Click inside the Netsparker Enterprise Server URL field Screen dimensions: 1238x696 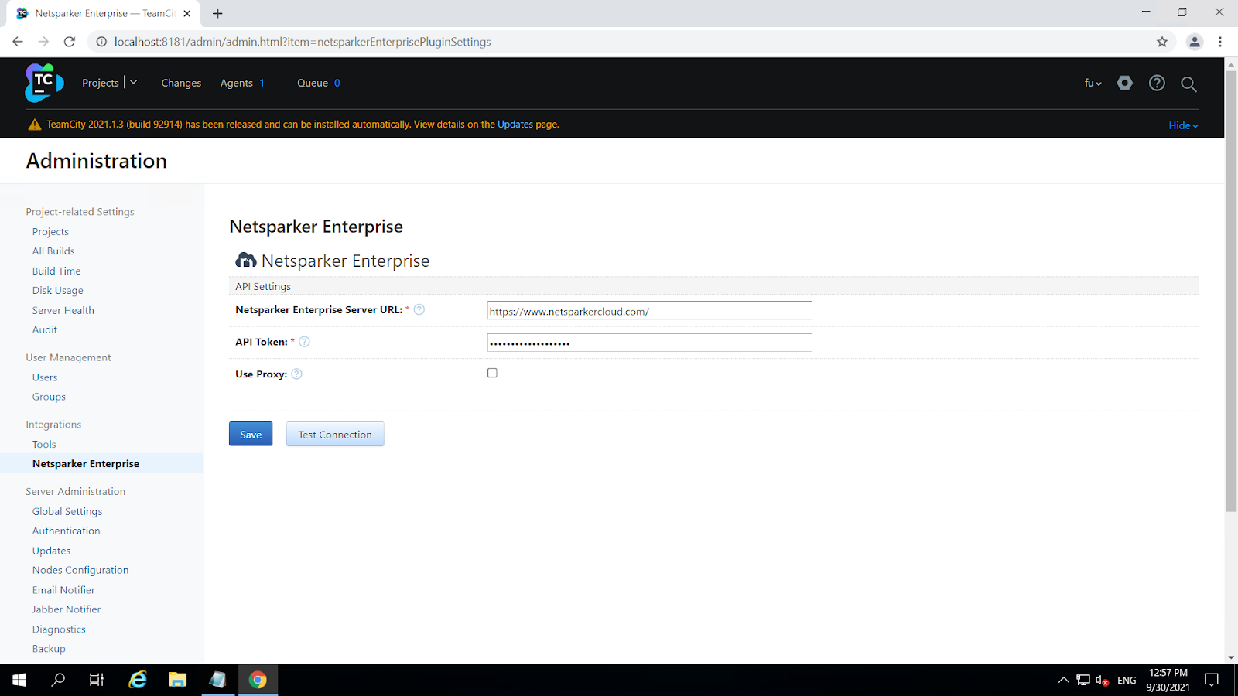click(648, 310)
